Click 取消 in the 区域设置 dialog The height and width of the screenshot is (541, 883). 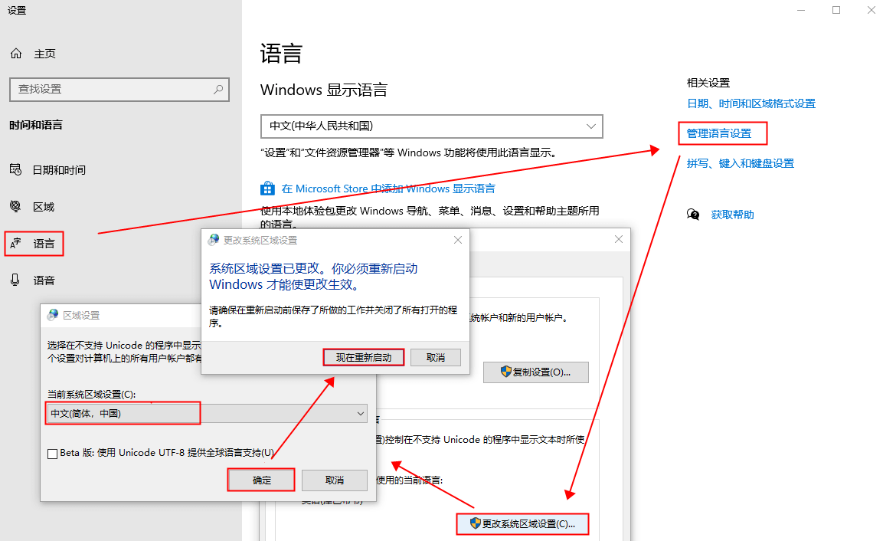[x=335, y=480]
